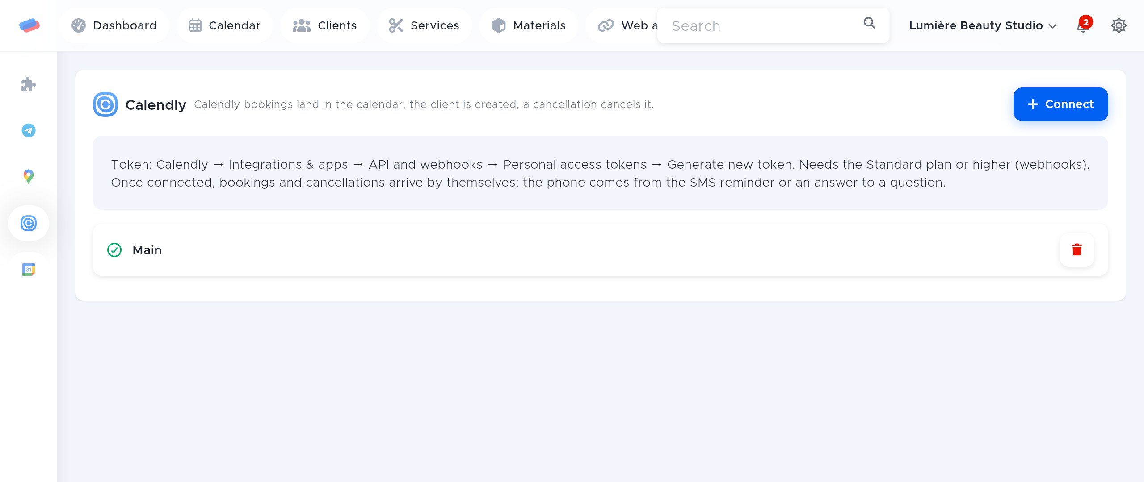The width and height of the screenshot is (1144, 482).
Task: Expand the Lumière Beauty Studio dropdown
Action: click(983, 25)
